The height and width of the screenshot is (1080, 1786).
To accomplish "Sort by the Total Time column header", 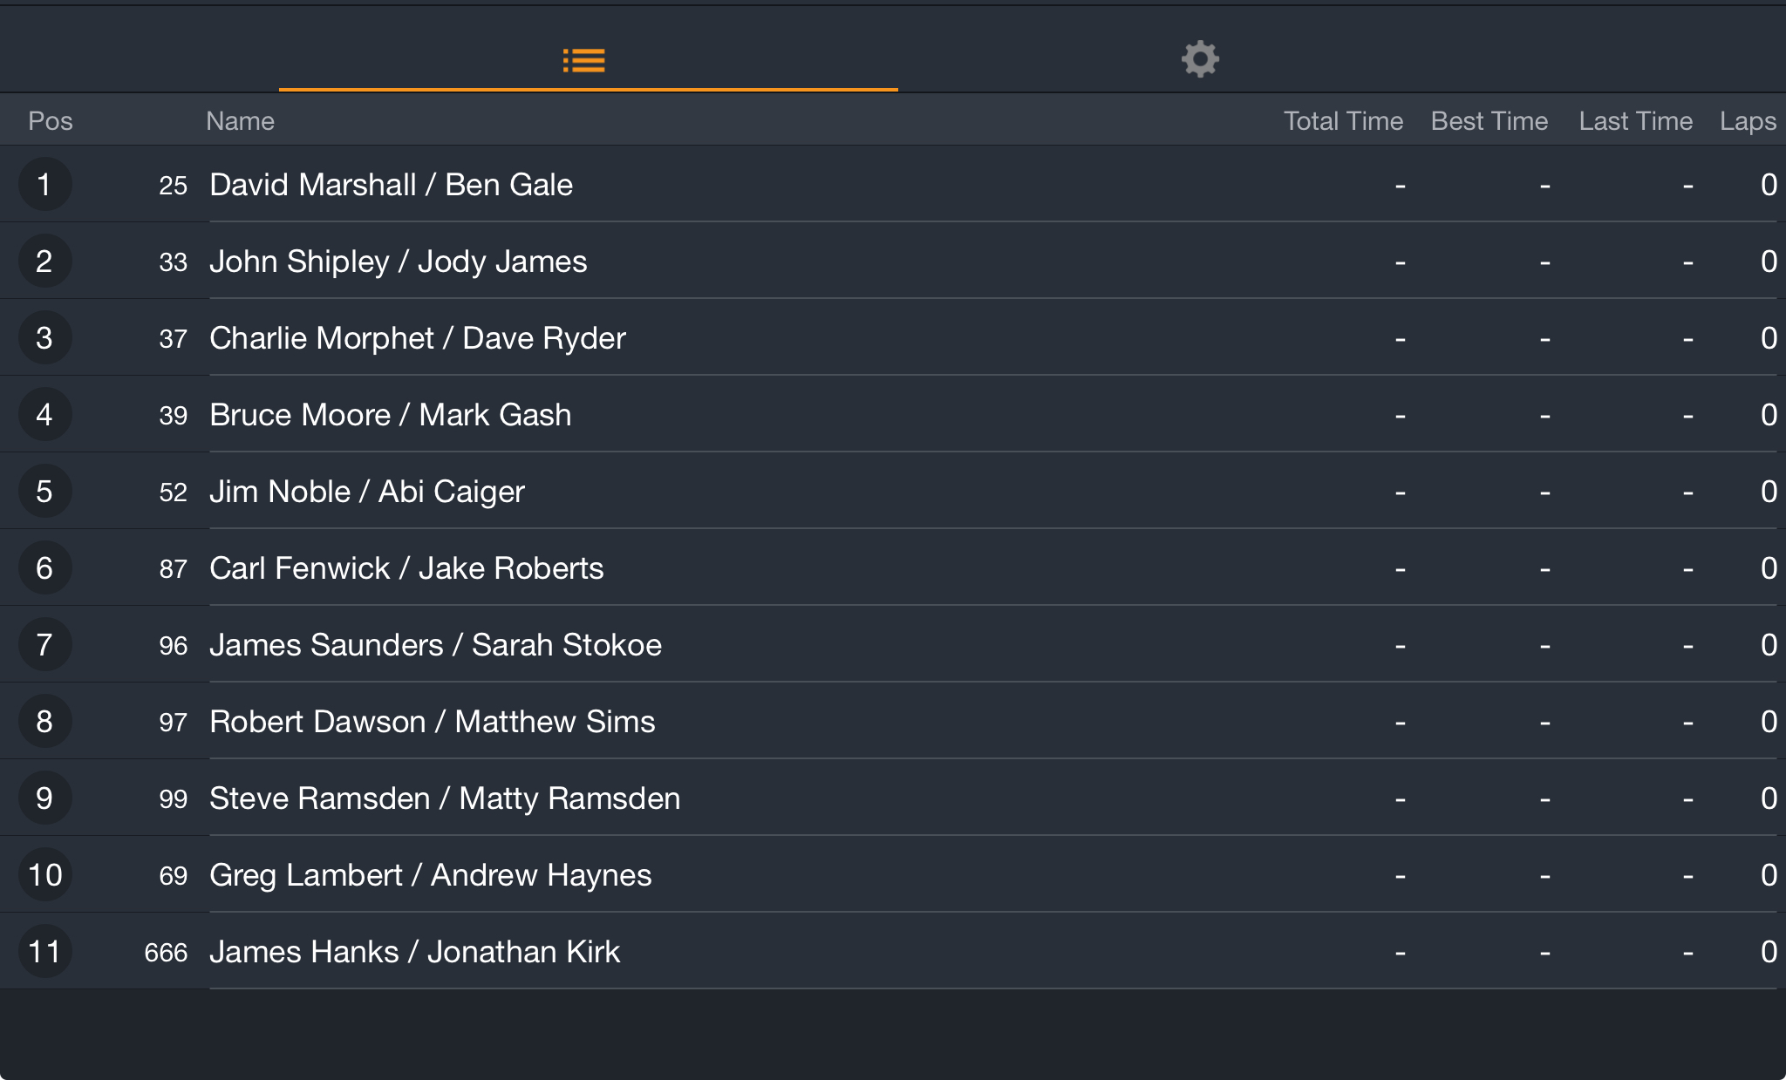I will (1343, 121).
